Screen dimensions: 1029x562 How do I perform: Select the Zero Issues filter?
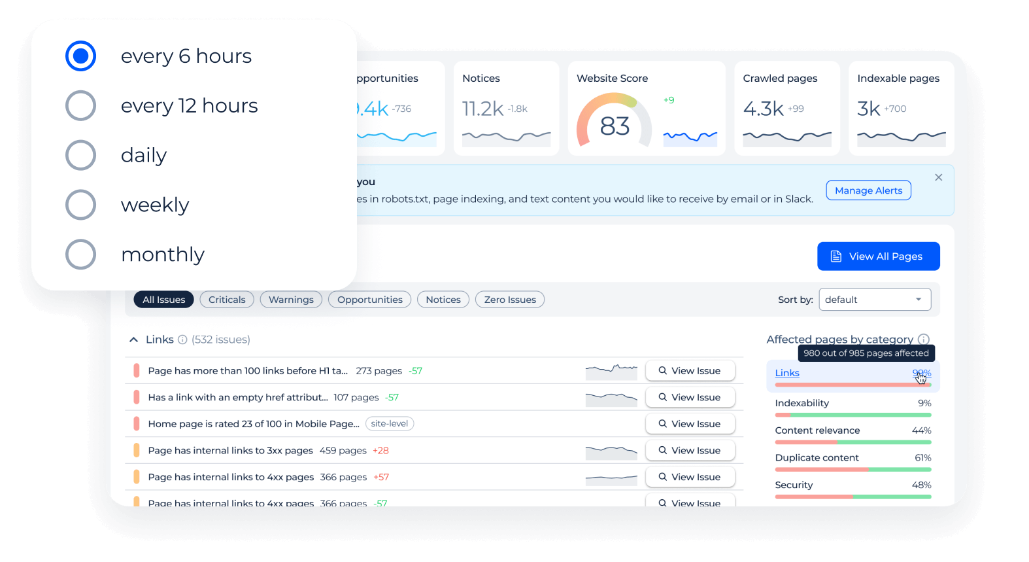coord(510,300)
